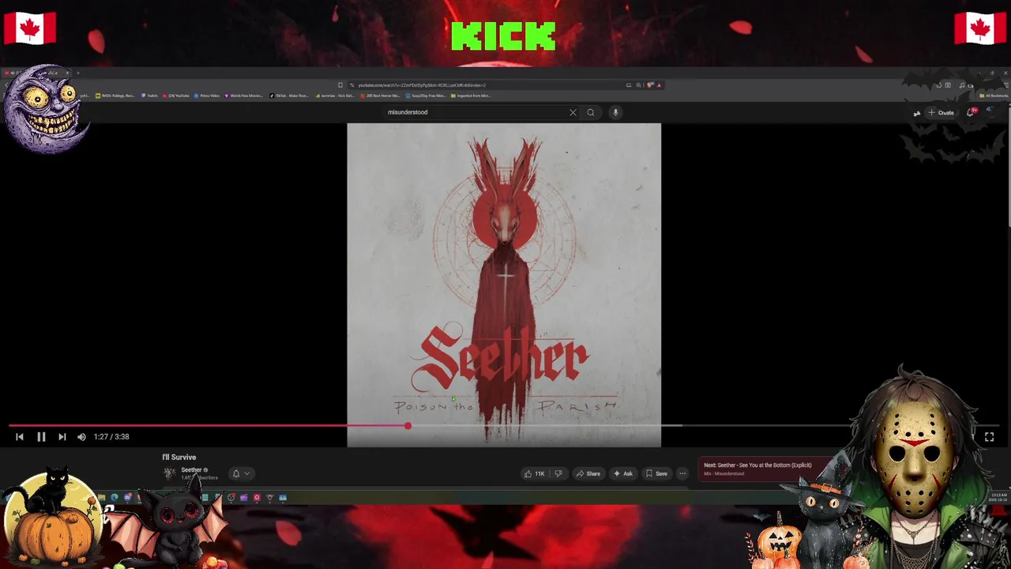Clear the search box with the X
This screenshot has width=1011, height=569.
click(573, 112)
